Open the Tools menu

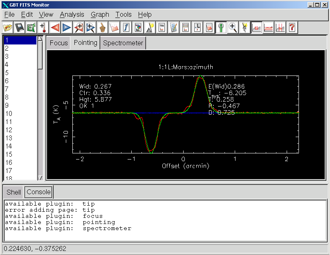(123, 14)
